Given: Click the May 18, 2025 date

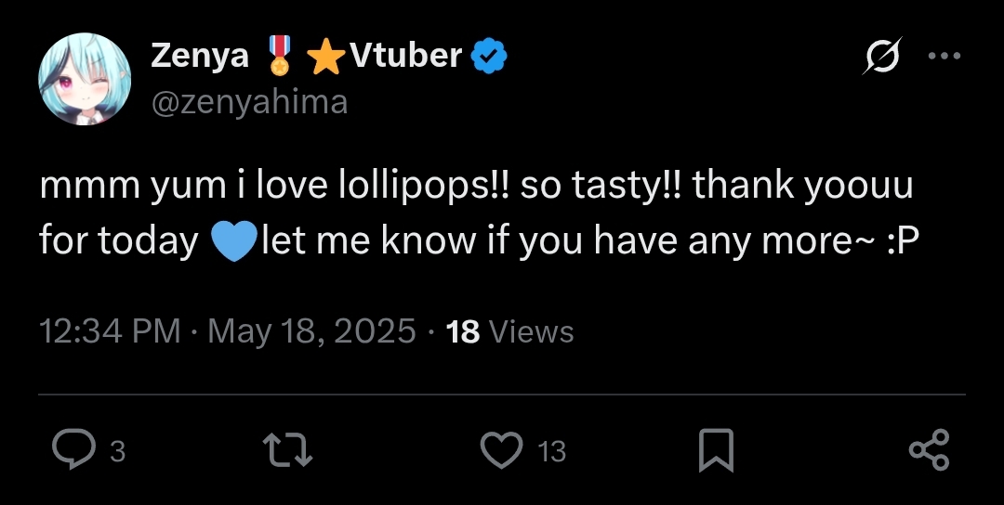Looking at the screenshot, I should coord(311,331).
